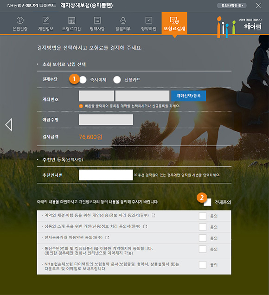Select the 청약사항 step icon
The image size is (269, 295).
coord(97,20)
